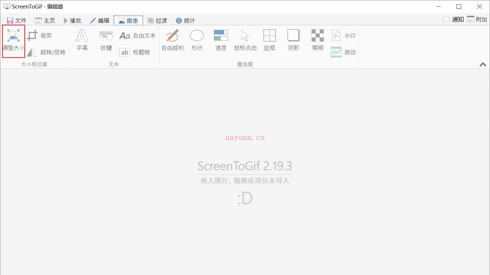Add a 水印 watermark
Viewport: 490px width, 275px height.
[343, 35]
